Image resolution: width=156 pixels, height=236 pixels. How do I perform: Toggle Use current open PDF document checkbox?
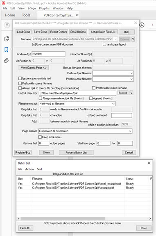pos(34,44)
